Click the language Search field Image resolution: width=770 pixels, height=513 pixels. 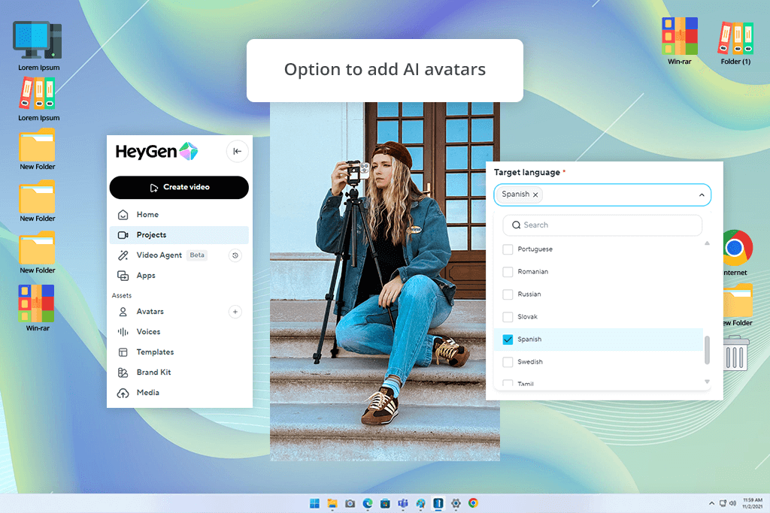(x=602, y=225)
